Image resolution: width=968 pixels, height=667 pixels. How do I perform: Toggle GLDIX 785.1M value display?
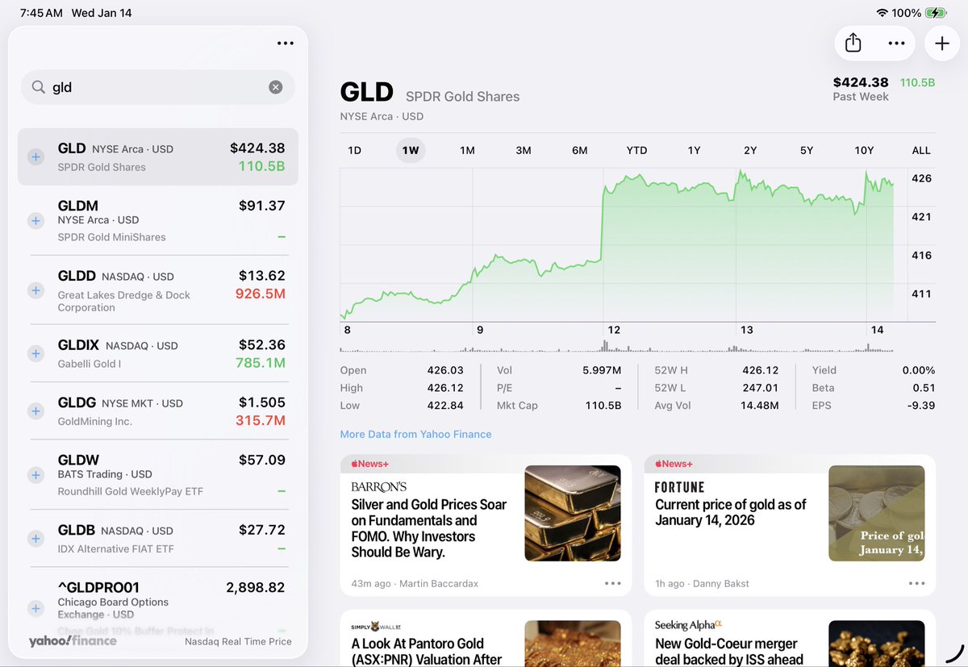point(260,363)
